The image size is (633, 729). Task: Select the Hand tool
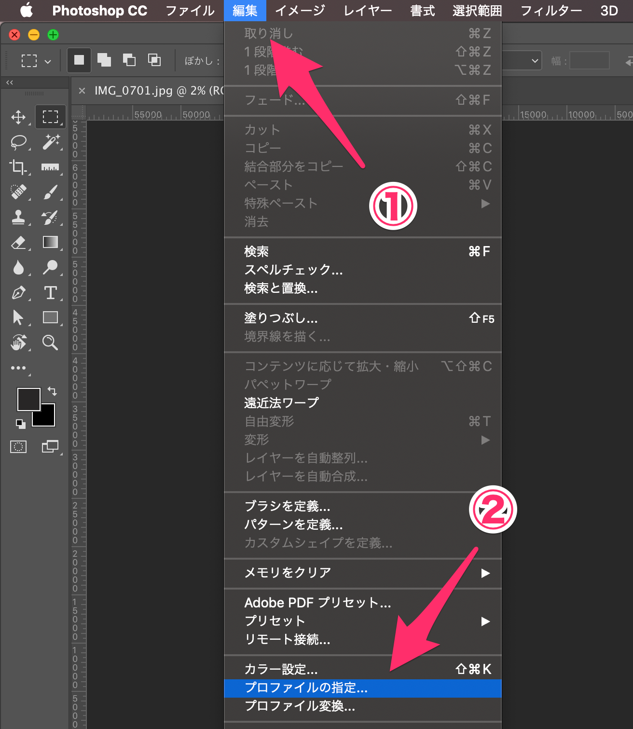pyautogui.click(x=18, y=343)
